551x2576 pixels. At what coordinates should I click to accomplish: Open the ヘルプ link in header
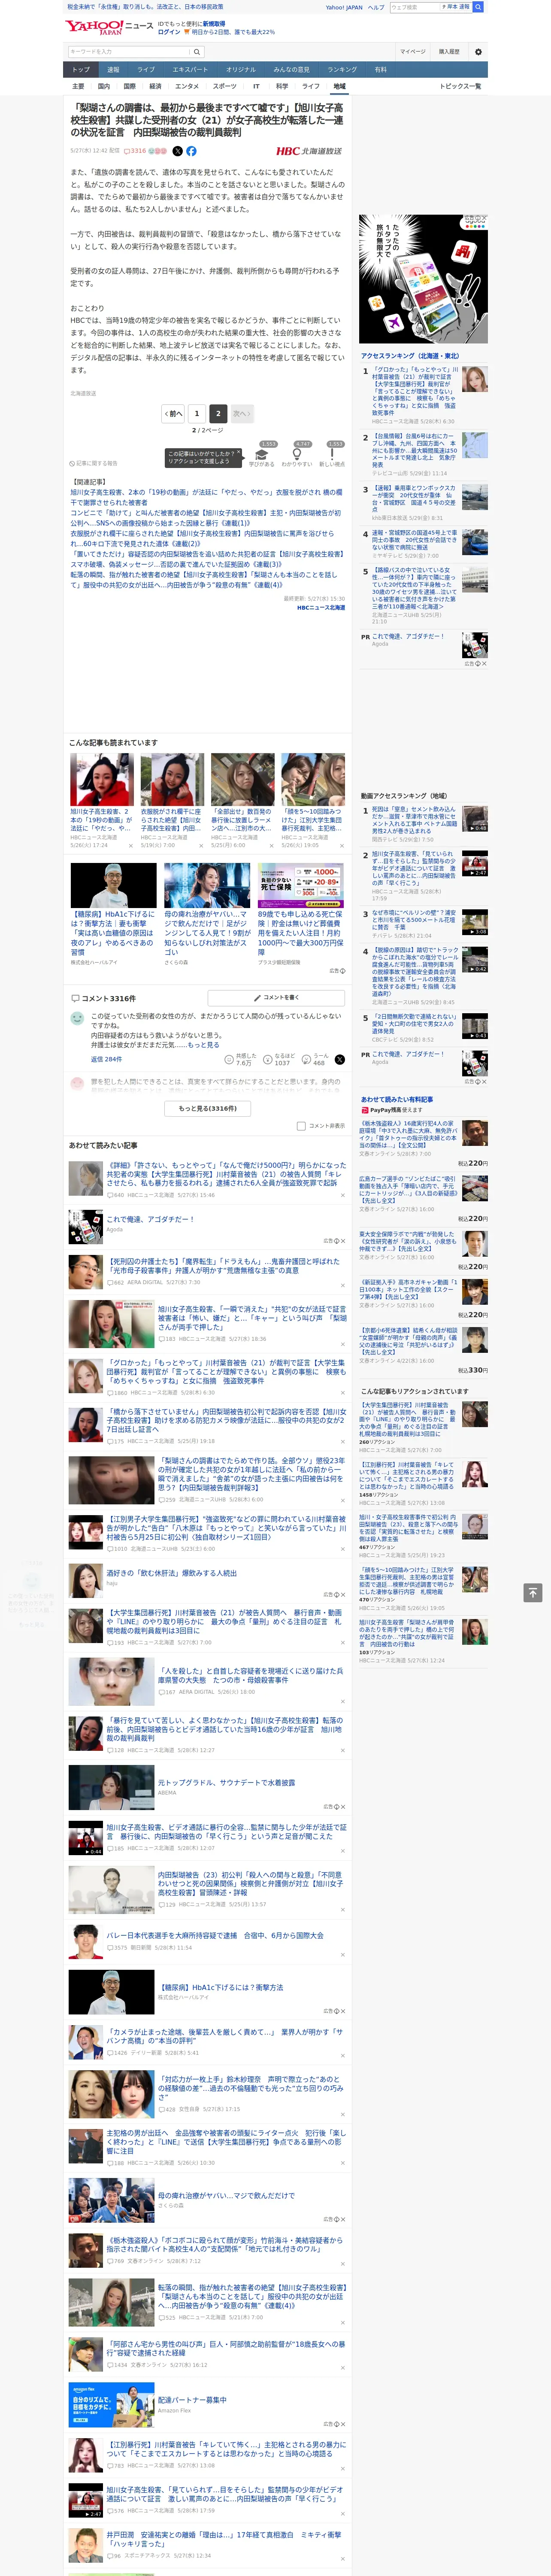pos(375,7)
